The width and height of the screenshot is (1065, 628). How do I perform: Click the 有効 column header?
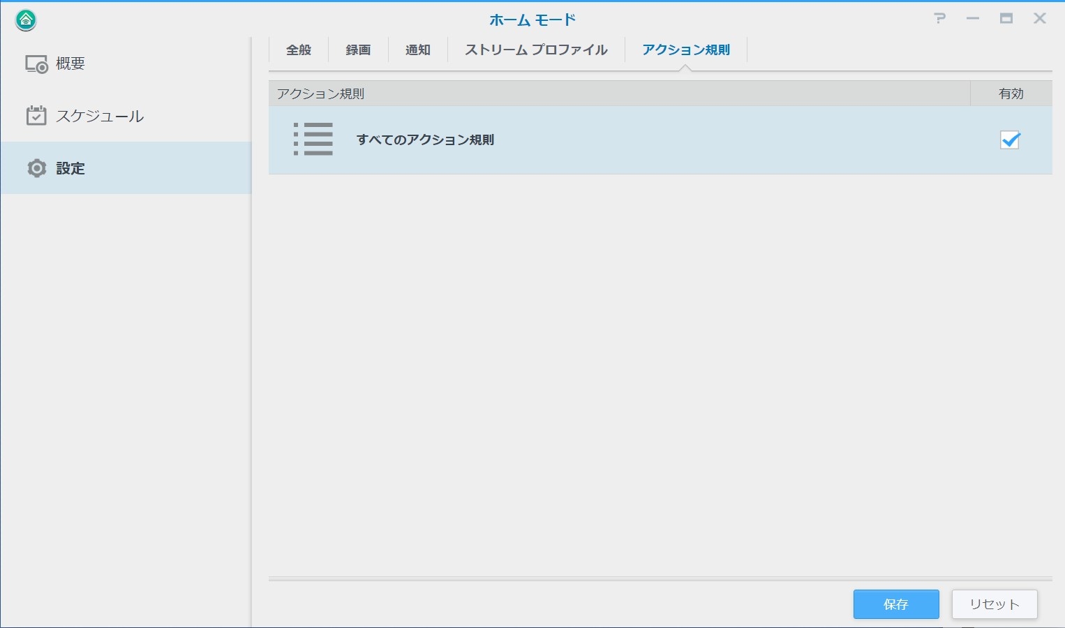pyautogui.click(x=1011, y=94)
